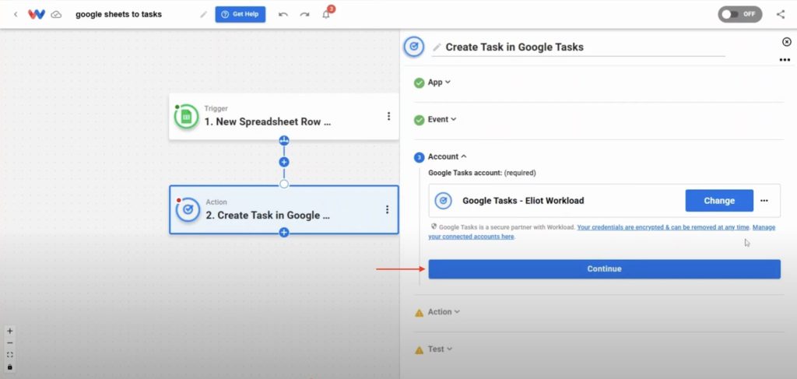Select the New Spreadsheet Row trigger node
This screenshot has width=797, height=379.
(283, 116)
